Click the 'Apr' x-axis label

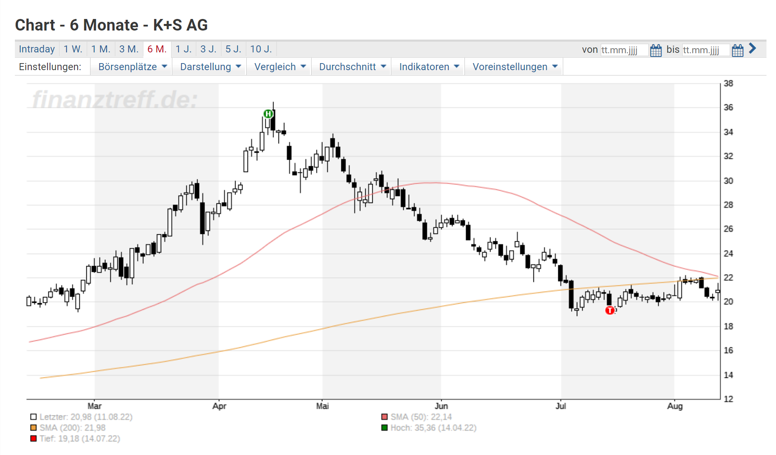click(x=219, y=406)
